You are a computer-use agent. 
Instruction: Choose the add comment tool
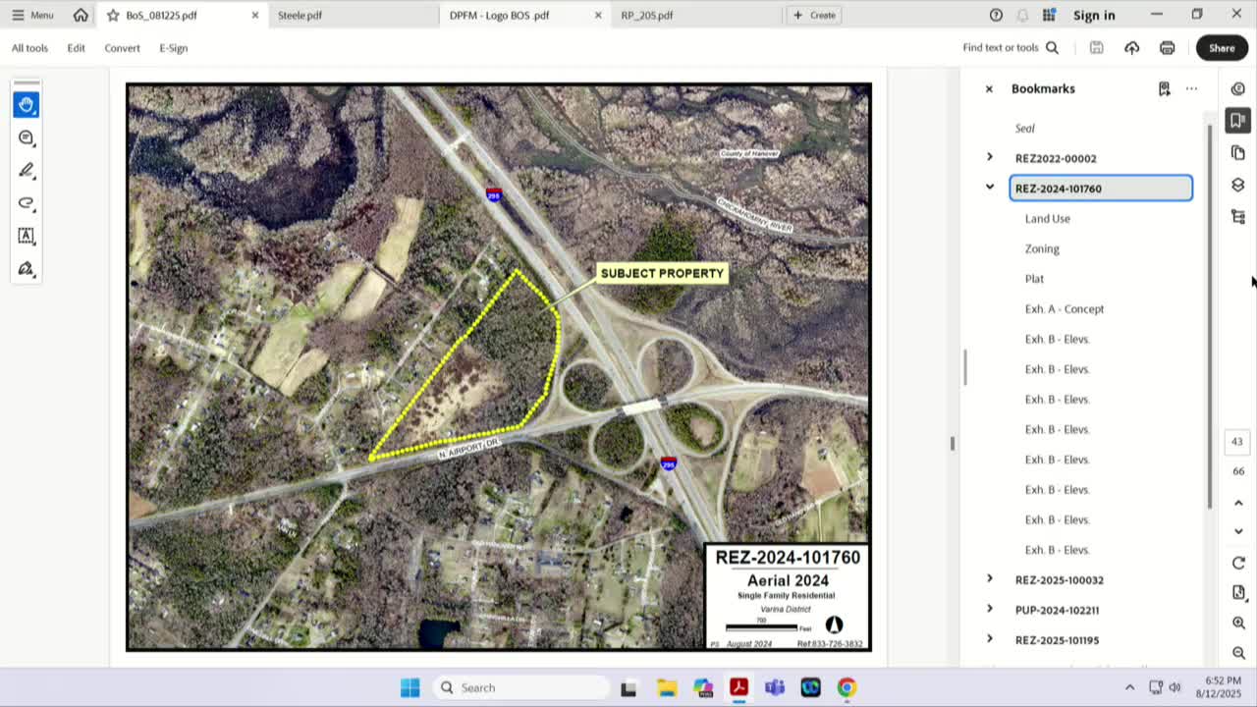click(27, 137)
